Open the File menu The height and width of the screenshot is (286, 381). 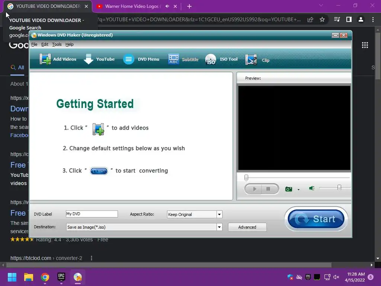coord(34,44)
